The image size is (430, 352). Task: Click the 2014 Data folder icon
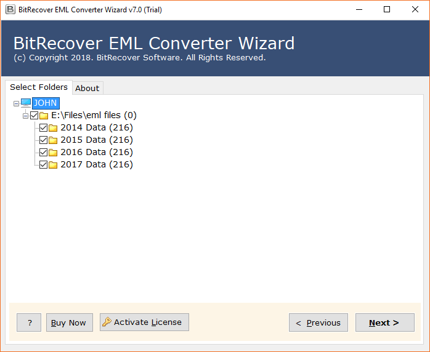point(53,128)
